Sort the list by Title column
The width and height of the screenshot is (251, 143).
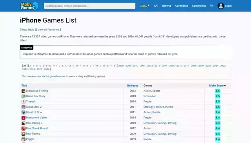pos(24,86)
